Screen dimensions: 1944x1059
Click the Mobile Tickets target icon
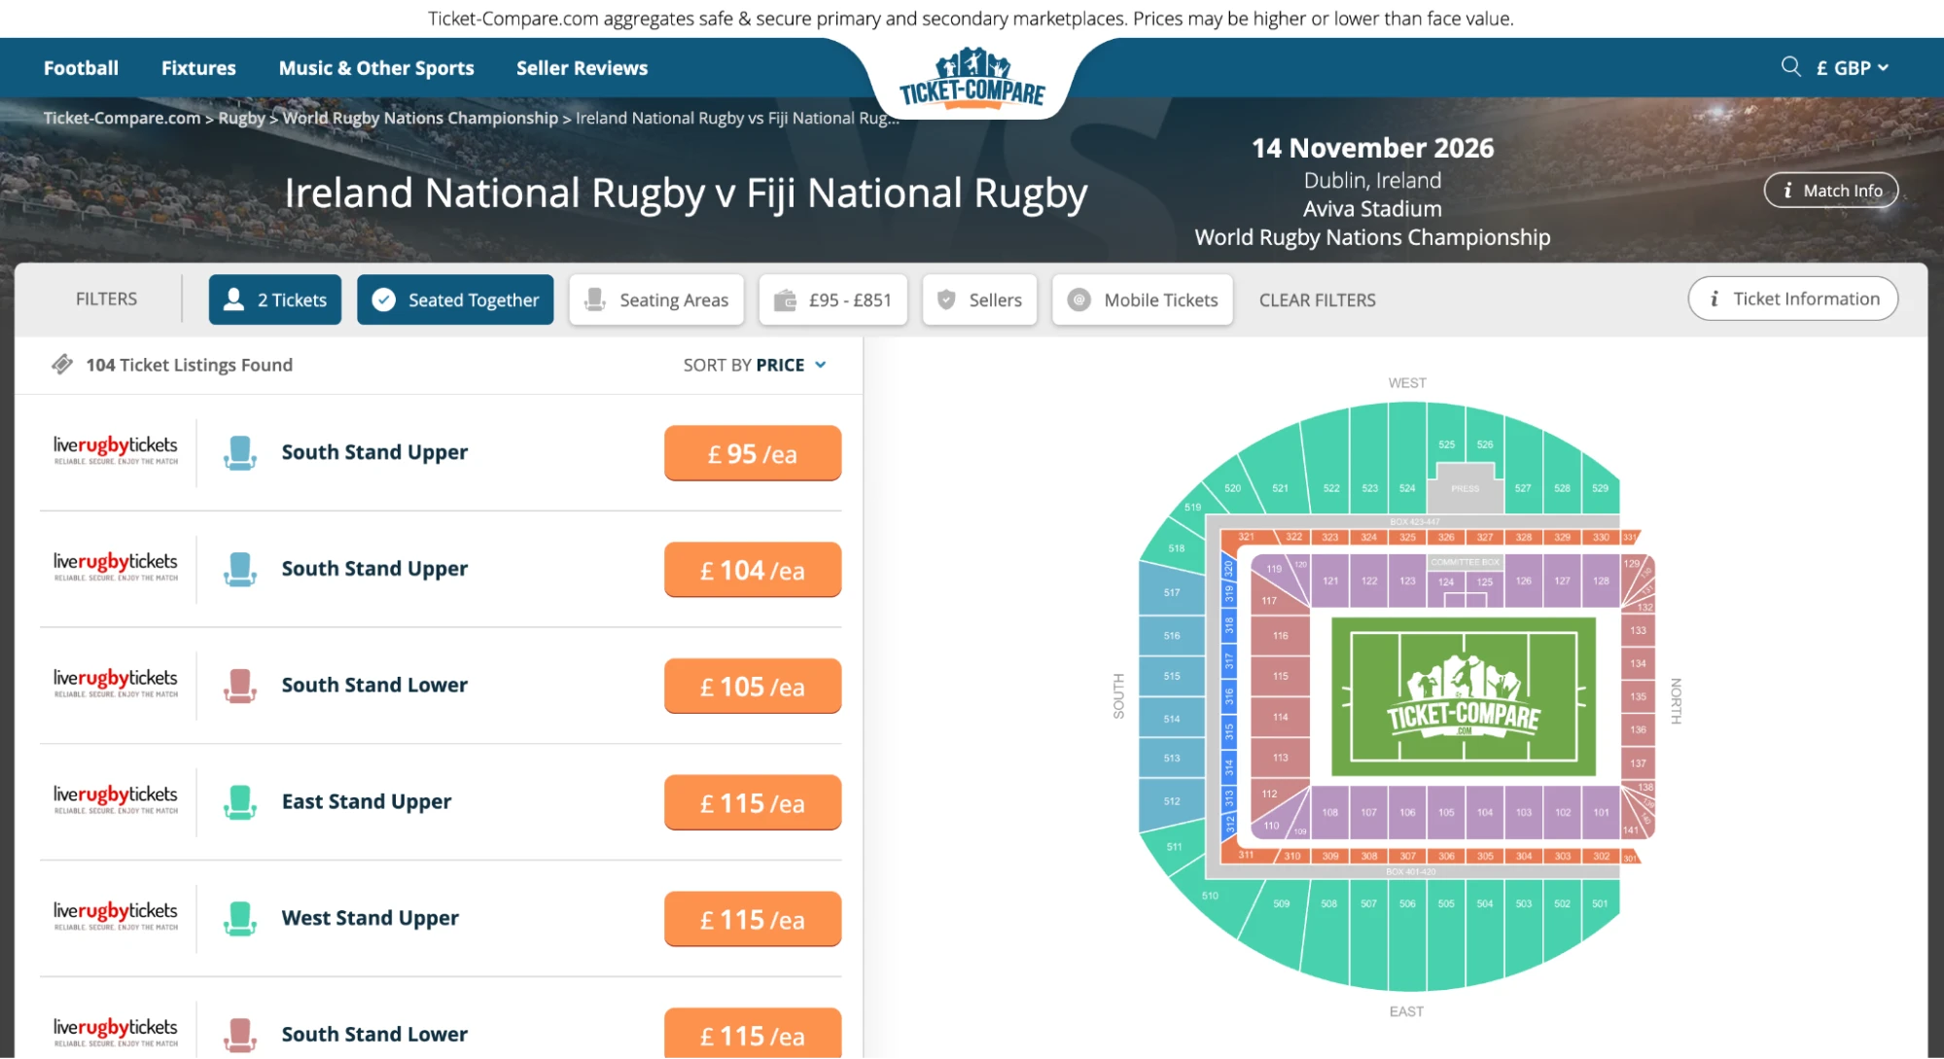pos(1078,300)
